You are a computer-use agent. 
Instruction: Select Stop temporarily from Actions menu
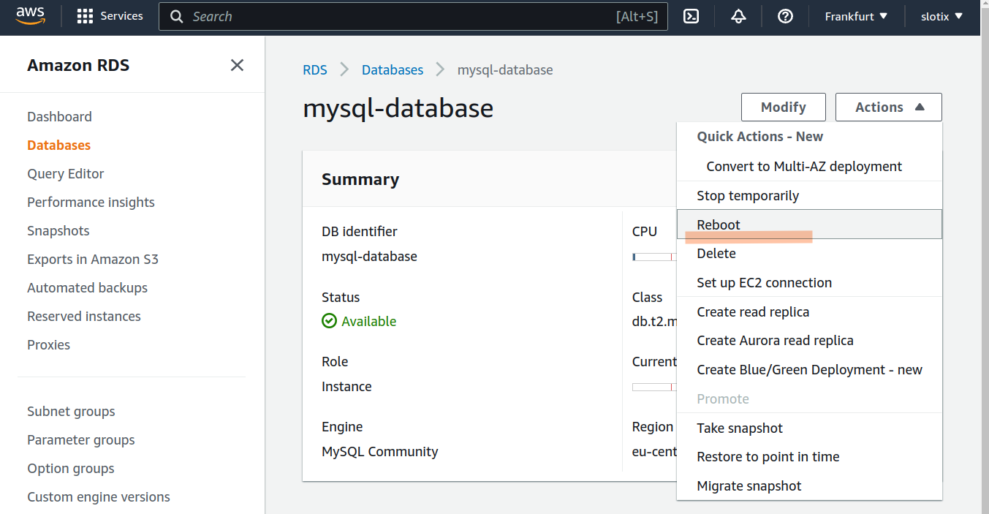point(809,195)
